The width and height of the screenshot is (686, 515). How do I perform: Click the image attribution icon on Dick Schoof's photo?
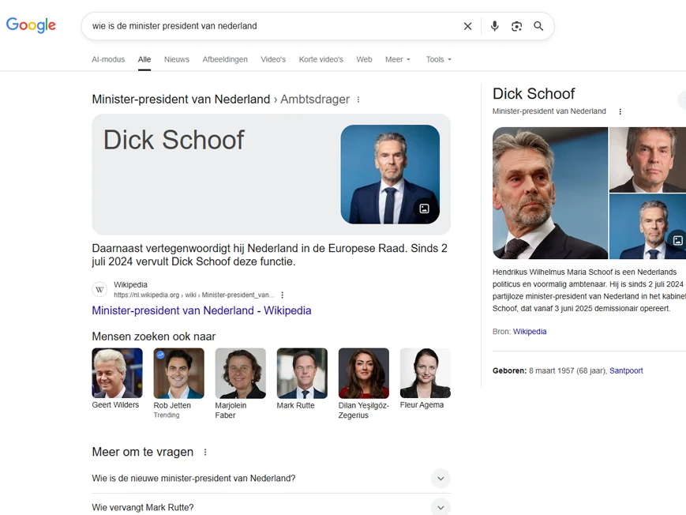click(425, 209)
